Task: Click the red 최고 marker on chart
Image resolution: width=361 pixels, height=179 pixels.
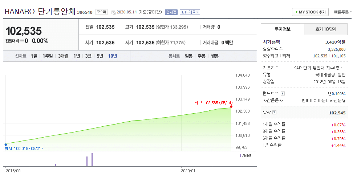Action: coord(231,106)
